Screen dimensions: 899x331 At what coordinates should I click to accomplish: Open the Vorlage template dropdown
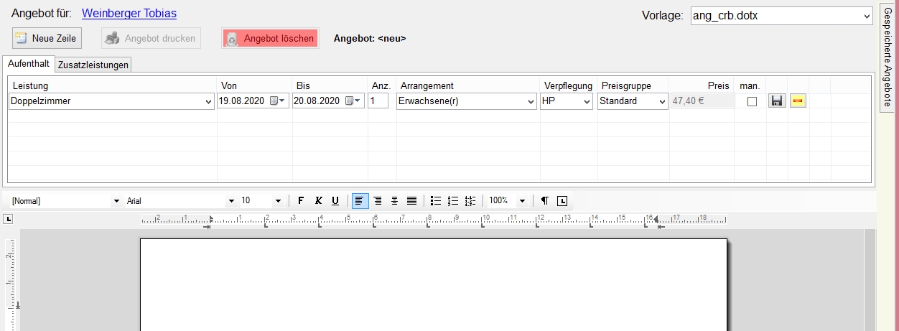tap(866, 15)
